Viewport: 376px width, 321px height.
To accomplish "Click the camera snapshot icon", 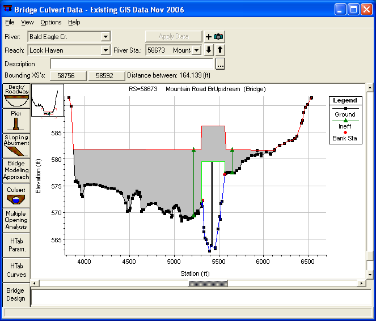I will (x=218, y=37).
